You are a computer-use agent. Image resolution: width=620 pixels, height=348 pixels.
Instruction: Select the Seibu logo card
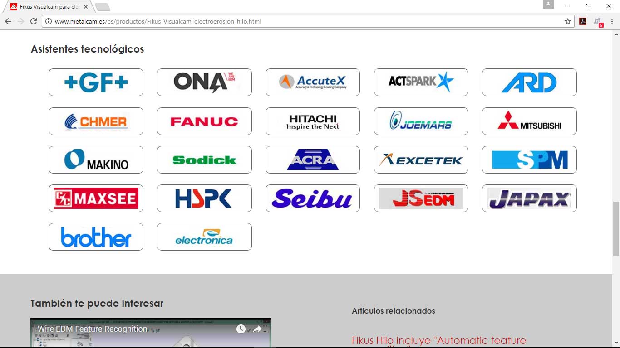313,198
